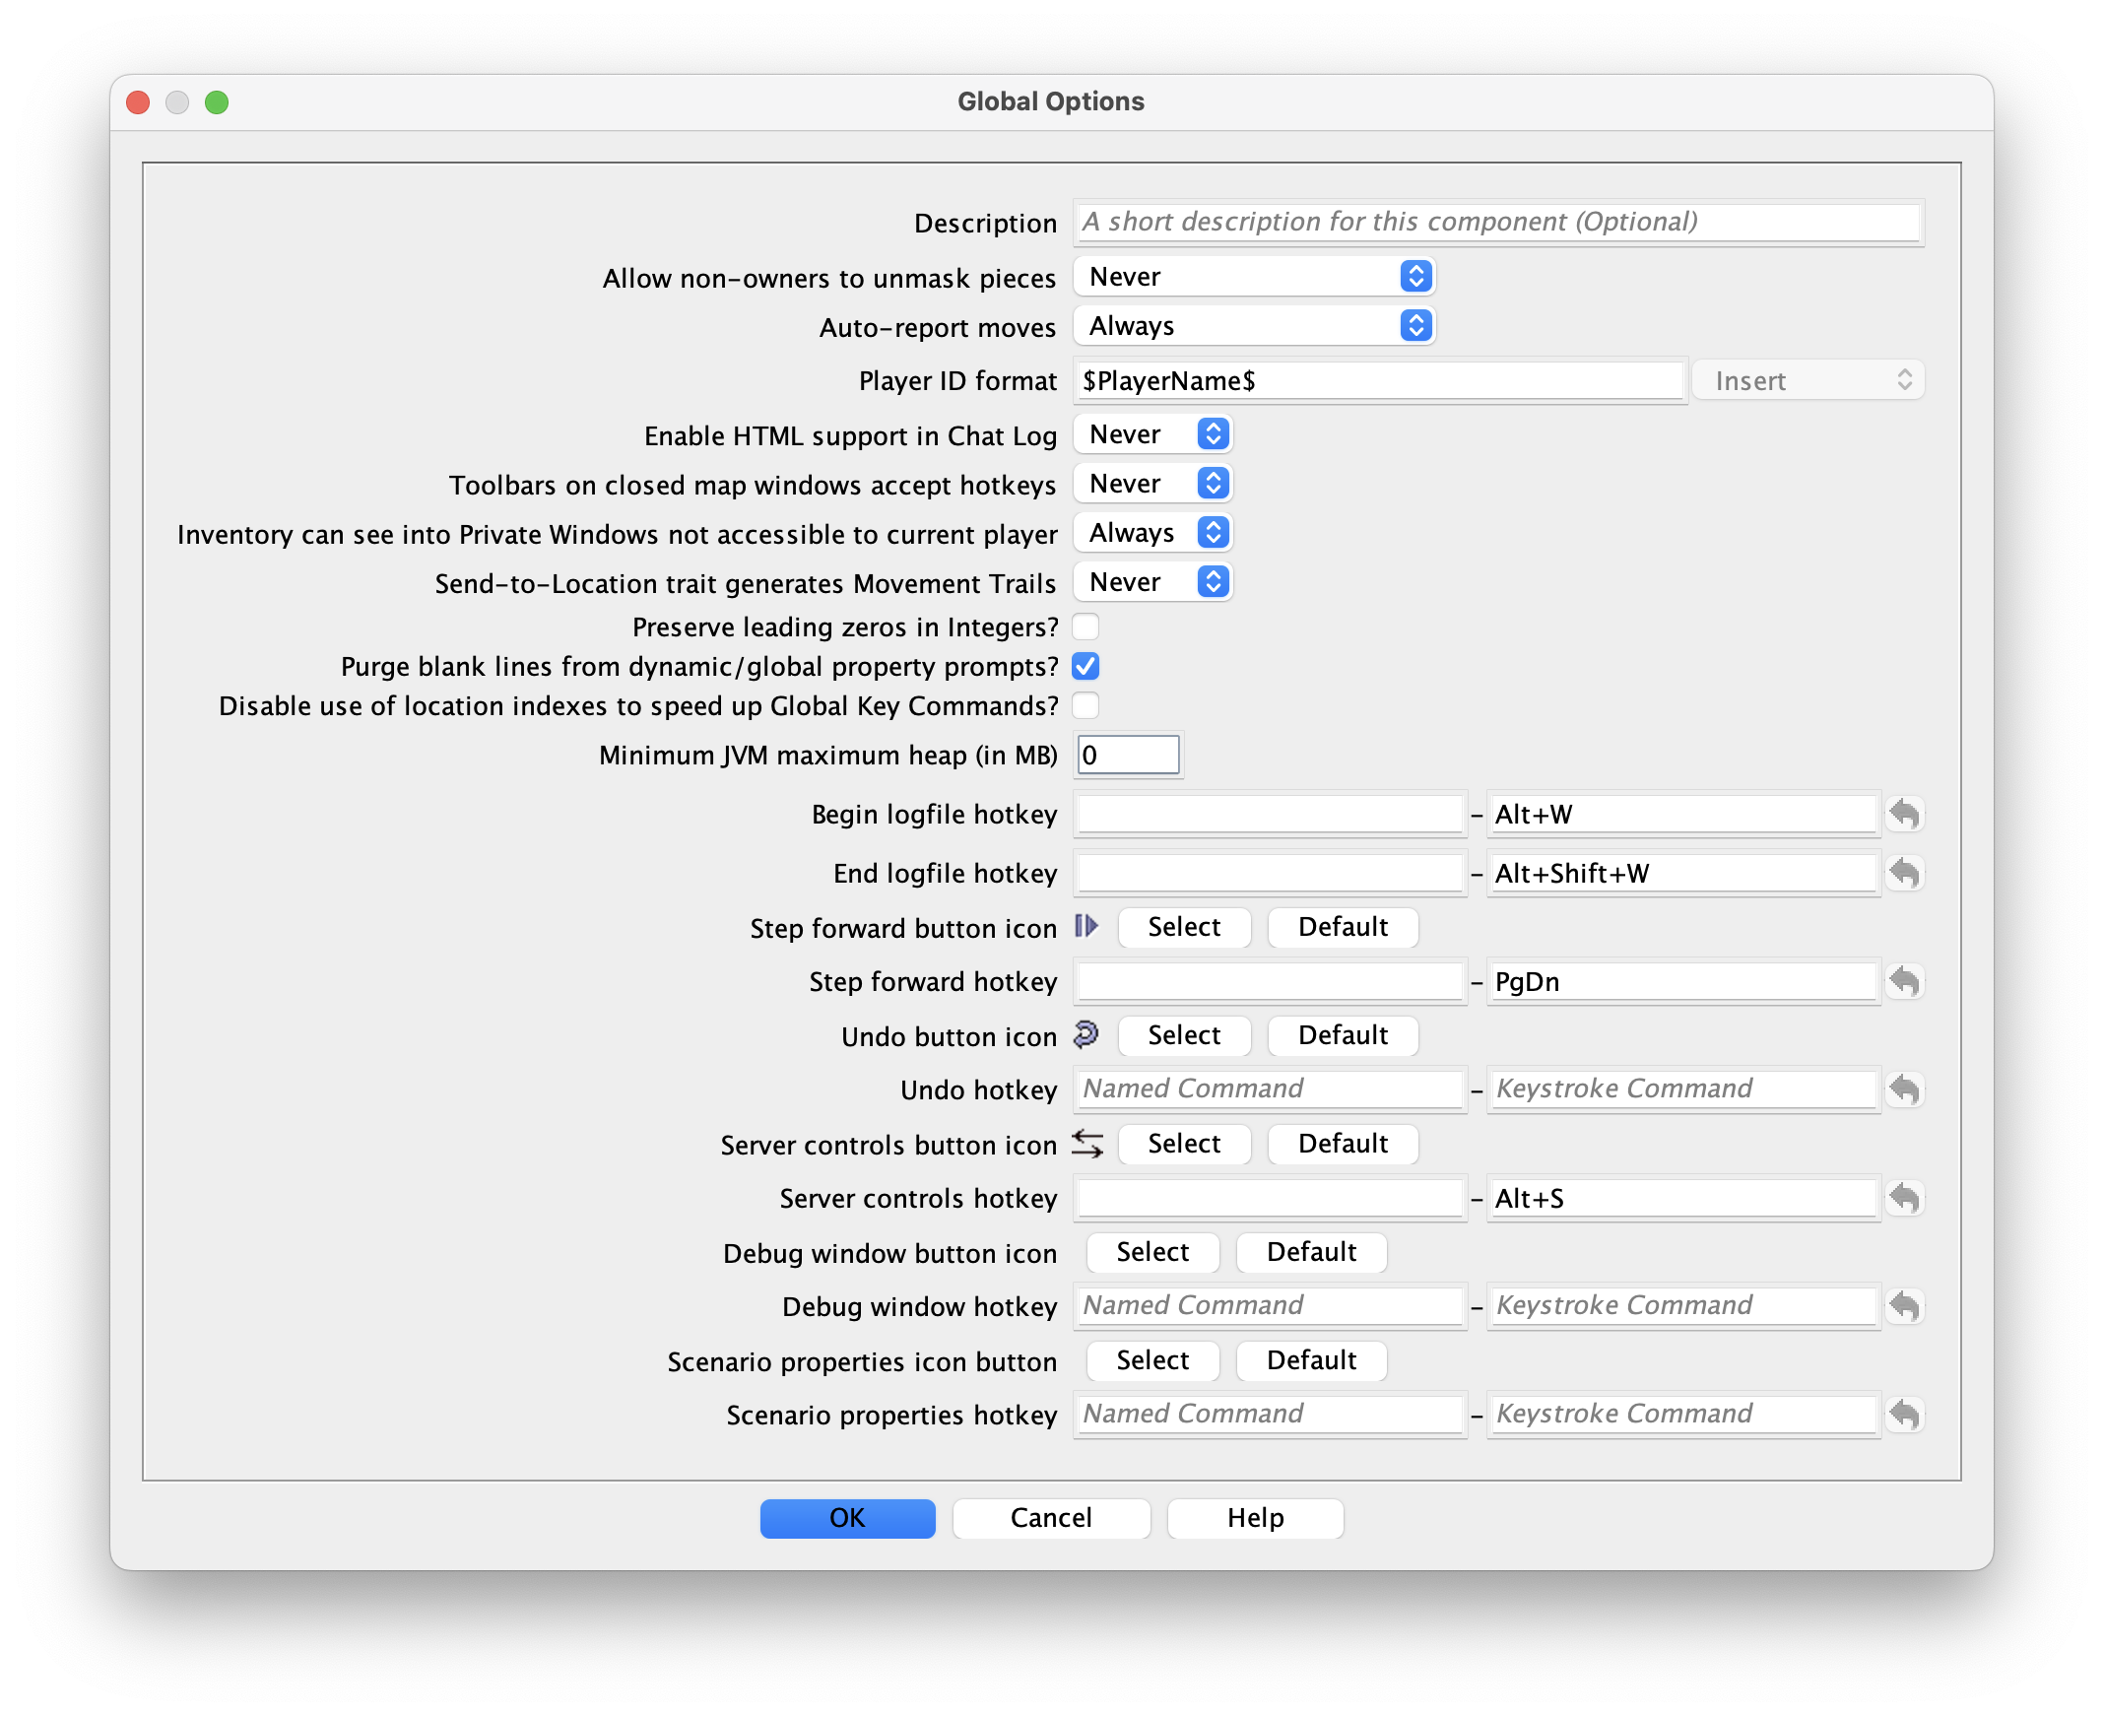The height and width of the screenshot is (1716, 2104).
Task: Click undo arrow beside Undo hotkey
Action: pos(1903,1089)
